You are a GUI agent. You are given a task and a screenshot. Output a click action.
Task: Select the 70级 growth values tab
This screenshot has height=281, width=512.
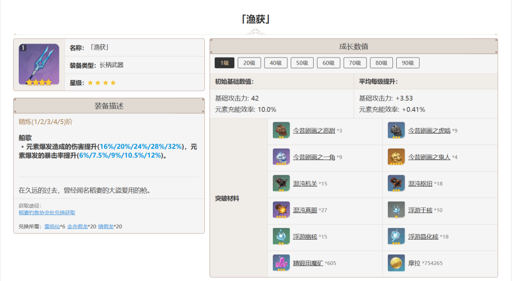(355, 63)
